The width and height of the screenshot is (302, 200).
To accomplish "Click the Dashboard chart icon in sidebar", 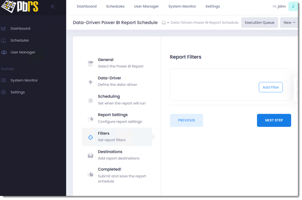I will coord(3,28).
